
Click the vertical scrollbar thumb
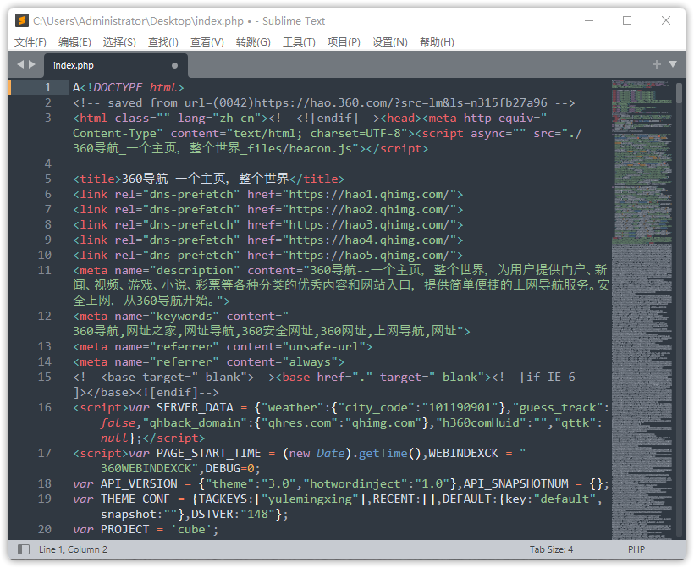(x=679, y=93)
